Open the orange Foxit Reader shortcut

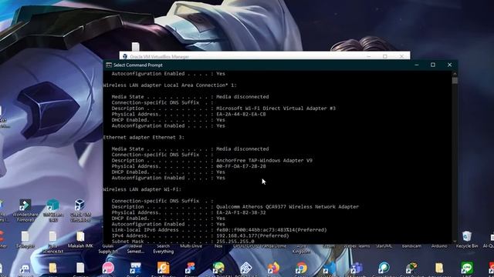click(163, 269)
